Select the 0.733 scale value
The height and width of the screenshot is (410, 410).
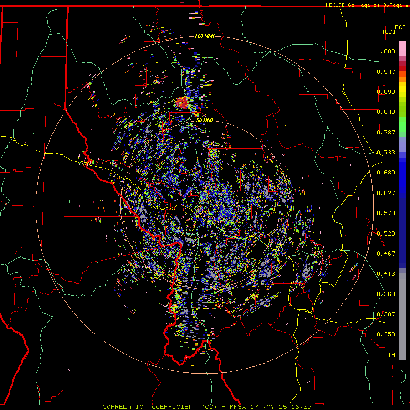pyautogui.click(x=386, y=153)
